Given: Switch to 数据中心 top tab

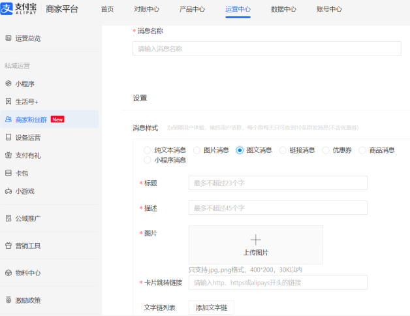Looking at the screenshot, I should [283, 10].
